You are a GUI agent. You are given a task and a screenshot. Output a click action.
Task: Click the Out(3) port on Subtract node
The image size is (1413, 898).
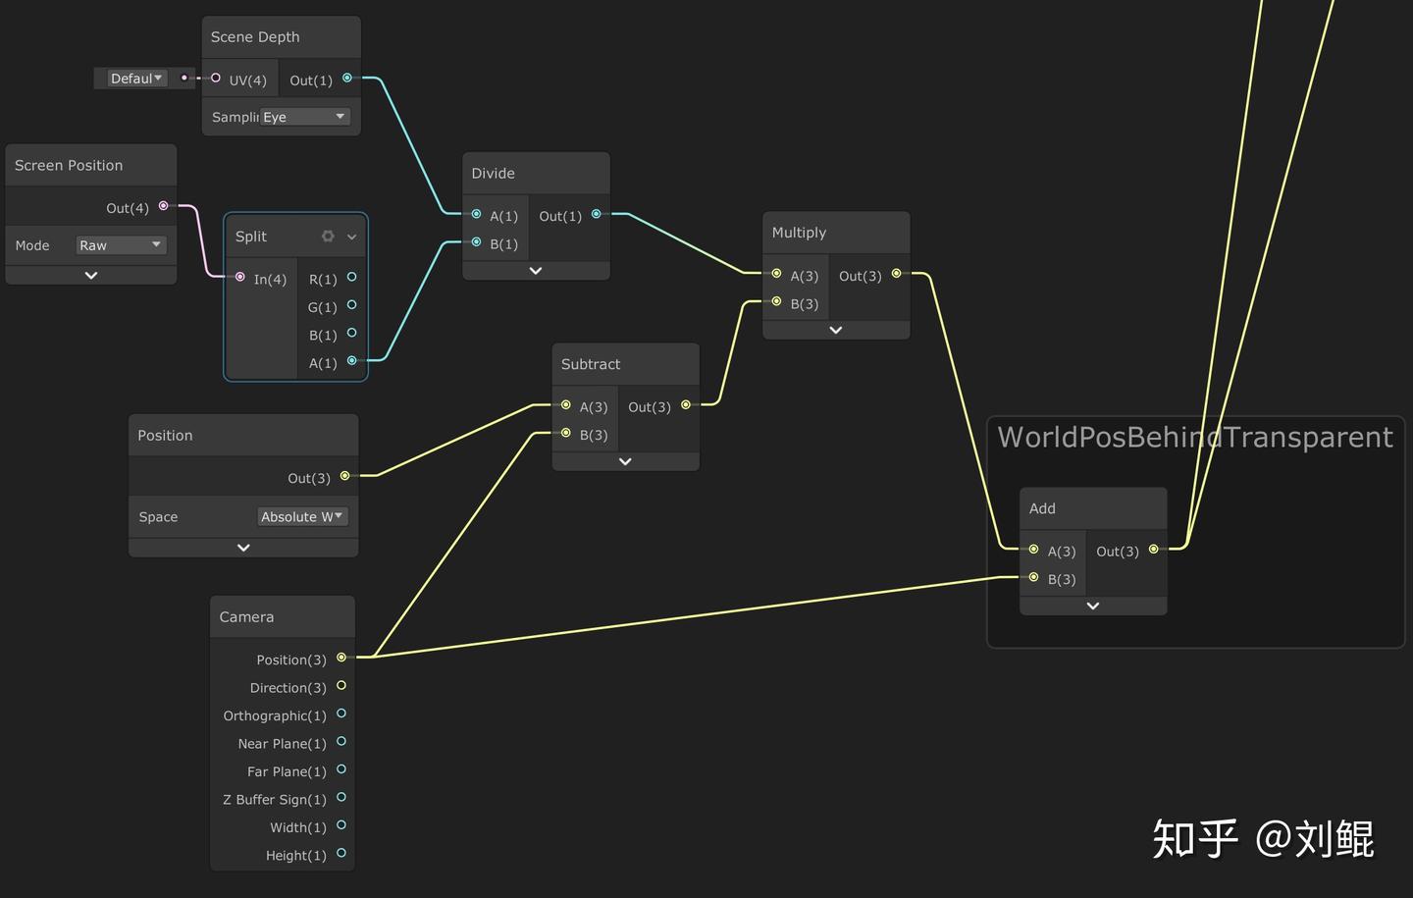pos(685,403)
